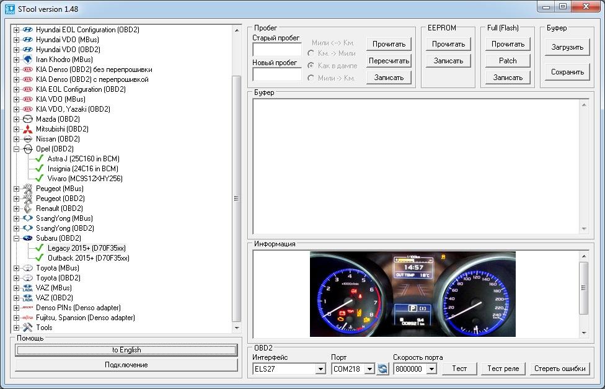Click the green checkmark beside Outback 2015+
The image size is (605, 389).
pyautogui.click(x=39, y=257)
